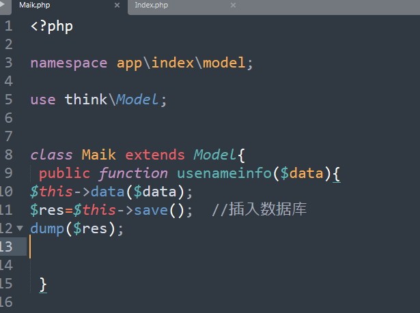This screenshot has height=313, width=420.
Task: Click '$res' inside dump on line 12
Action: point(90,228)
